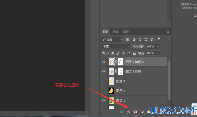Select the mask thumbnail of 图层 3 拷贝

(x=120, y=71)
